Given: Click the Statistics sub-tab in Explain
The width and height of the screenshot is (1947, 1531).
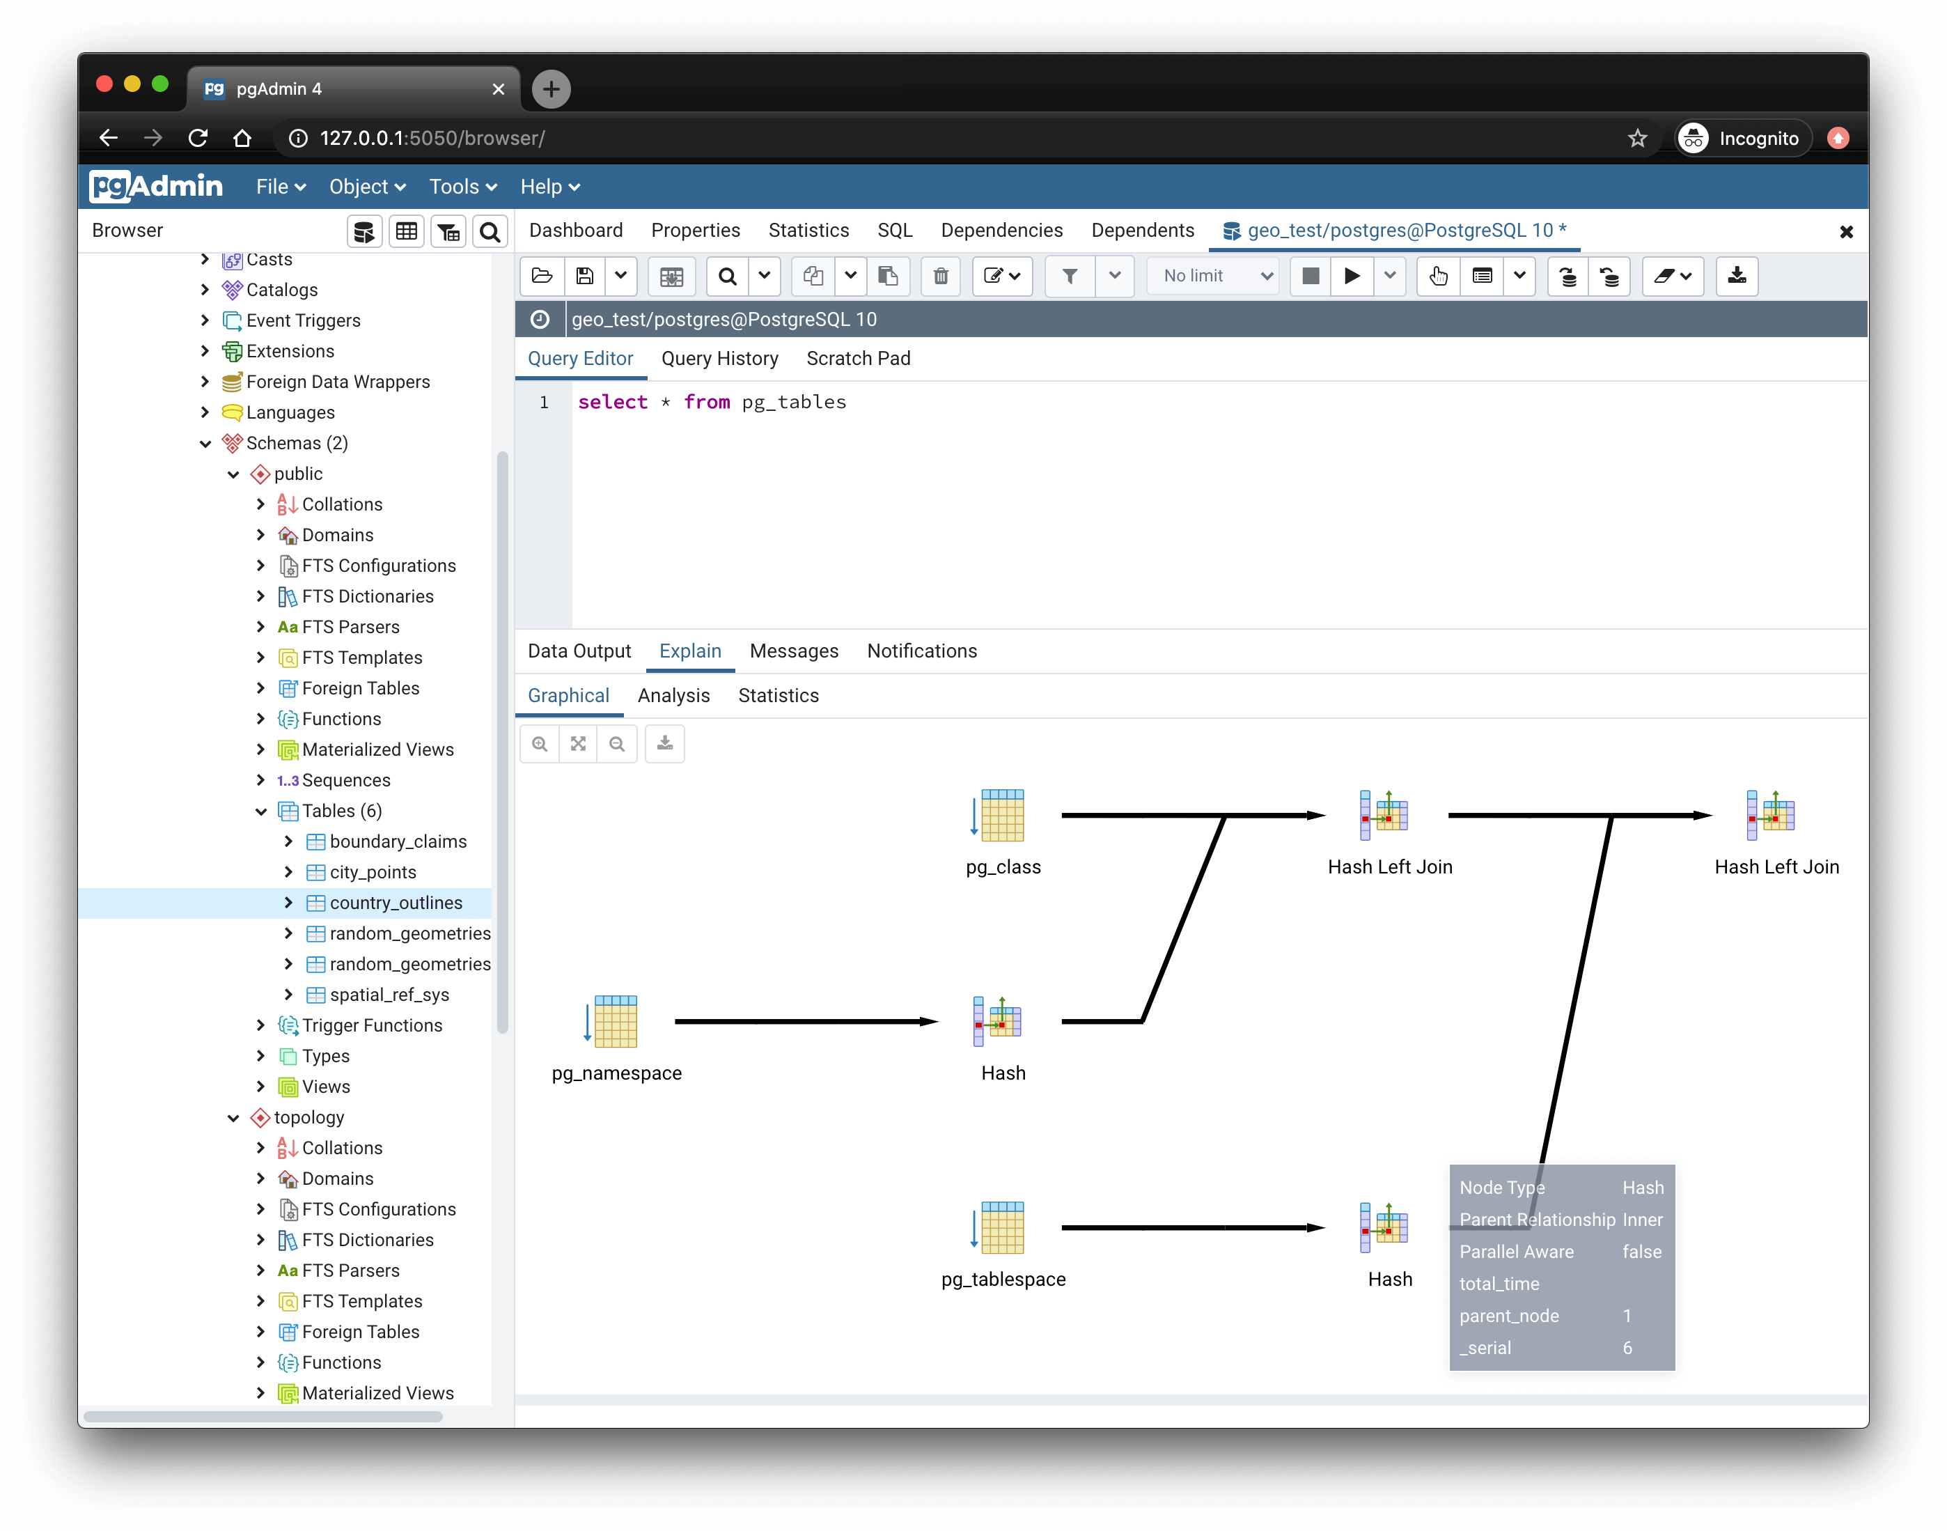Looking at the screenshot, I should tap(781, 695).
